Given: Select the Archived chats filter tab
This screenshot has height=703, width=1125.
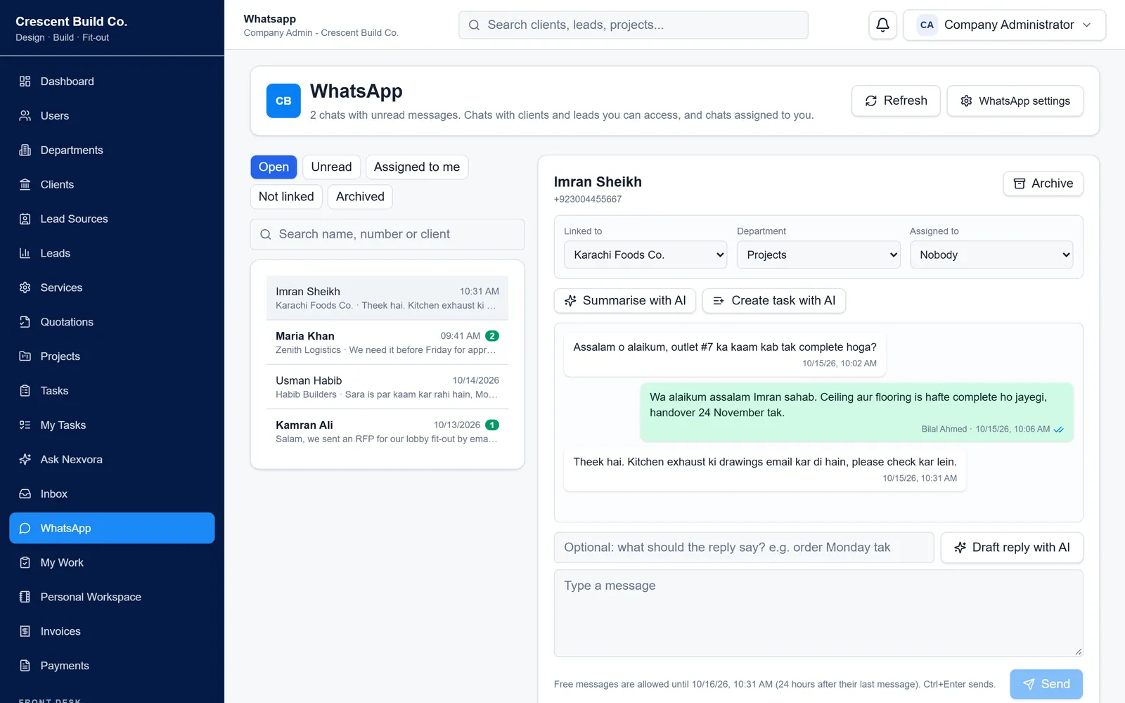Looking at the screenshot, I should (x=360, y=197).
